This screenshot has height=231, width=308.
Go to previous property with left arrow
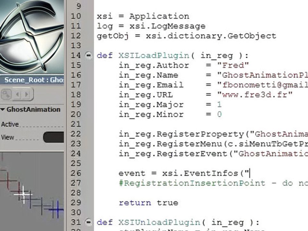point(17,95)
